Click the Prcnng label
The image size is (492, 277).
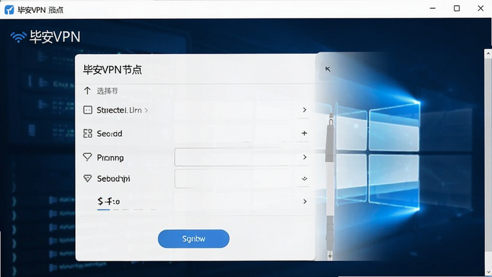(110, 158)
